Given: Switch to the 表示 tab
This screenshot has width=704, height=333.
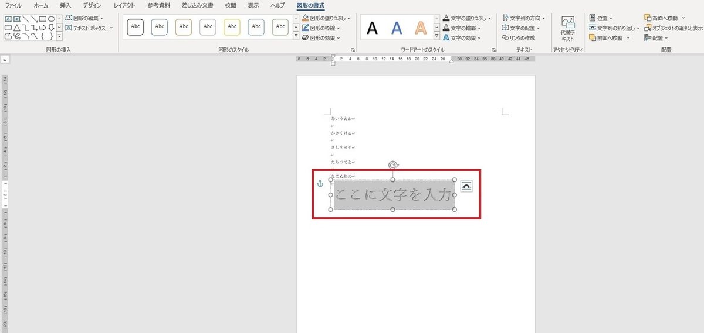Looking at the screenshot, I should [x=253, y=5].
